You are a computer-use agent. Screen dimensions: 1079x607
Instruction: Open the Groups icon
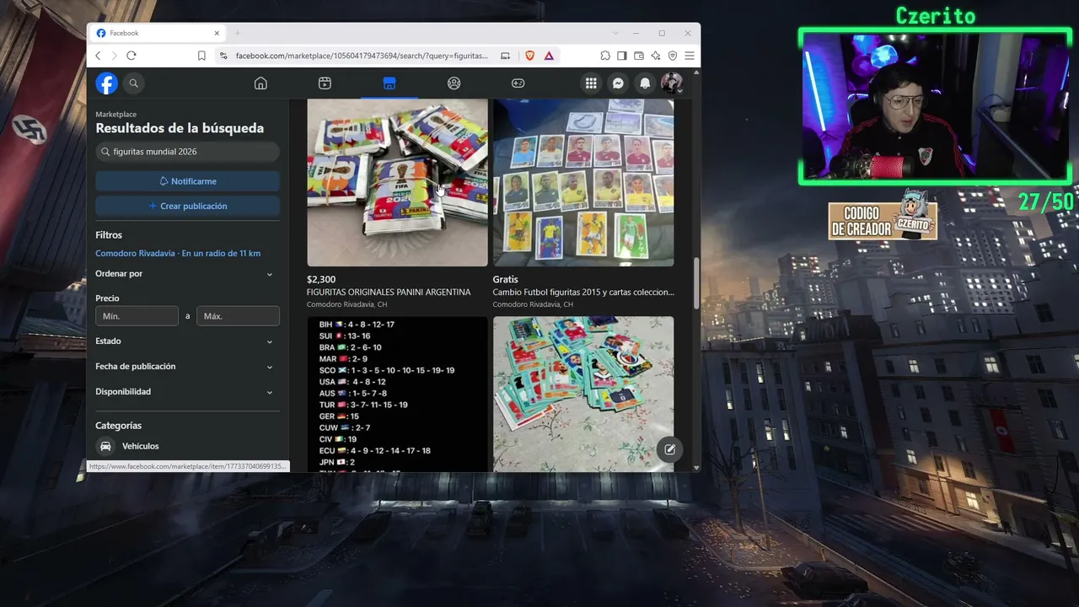[x=454, y=83]
